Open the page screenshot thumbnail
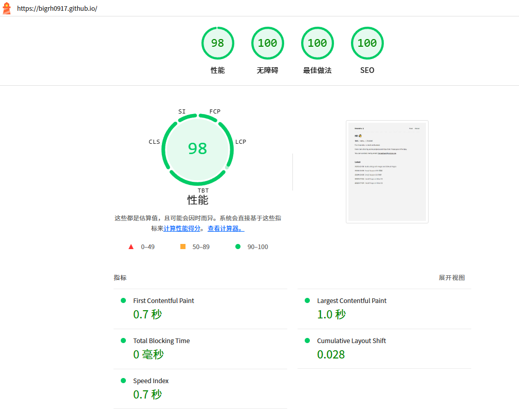The height and width of the screenshot is (416, 519). pos(387,172)
